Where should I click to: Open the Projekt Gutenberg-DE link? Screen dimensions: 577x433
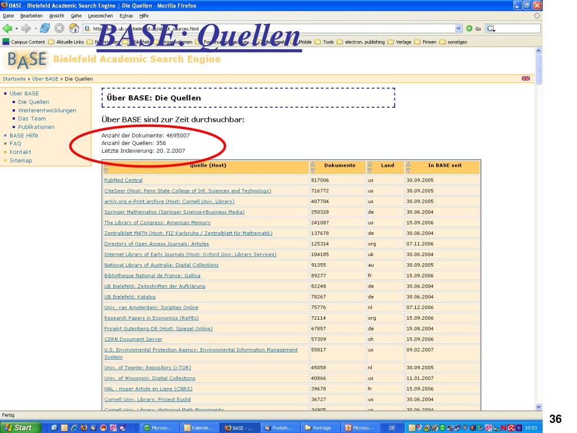158,329
